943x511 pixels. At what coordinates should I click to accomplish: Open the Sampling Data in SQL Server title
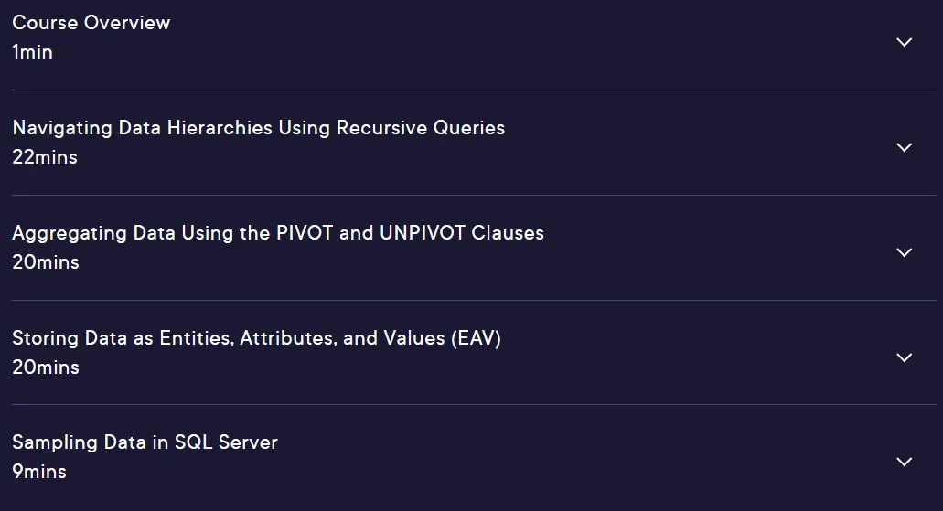(145, 442)
